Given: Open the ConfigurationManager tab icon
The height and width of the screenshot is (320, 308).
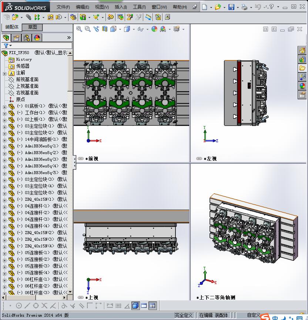Looking at the screenshot, I should (27, 38).
